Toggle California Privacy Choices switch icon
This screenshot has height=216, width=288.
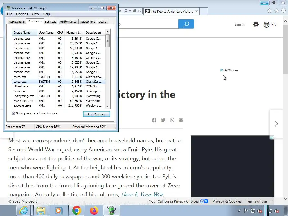click(204, 201)
